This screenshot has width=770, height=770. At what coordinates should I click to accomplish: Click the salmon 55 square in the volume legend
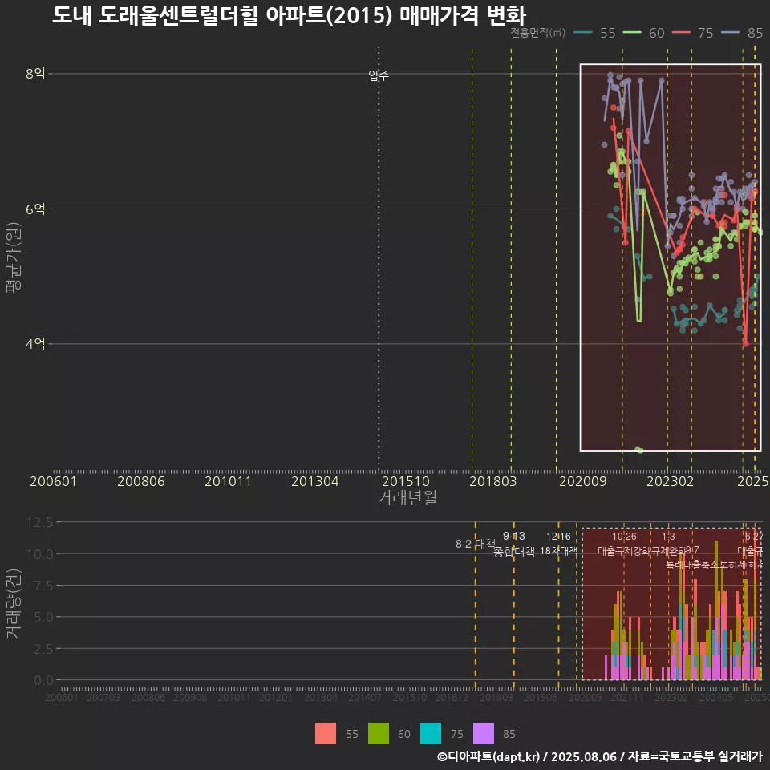coord(326,734)
